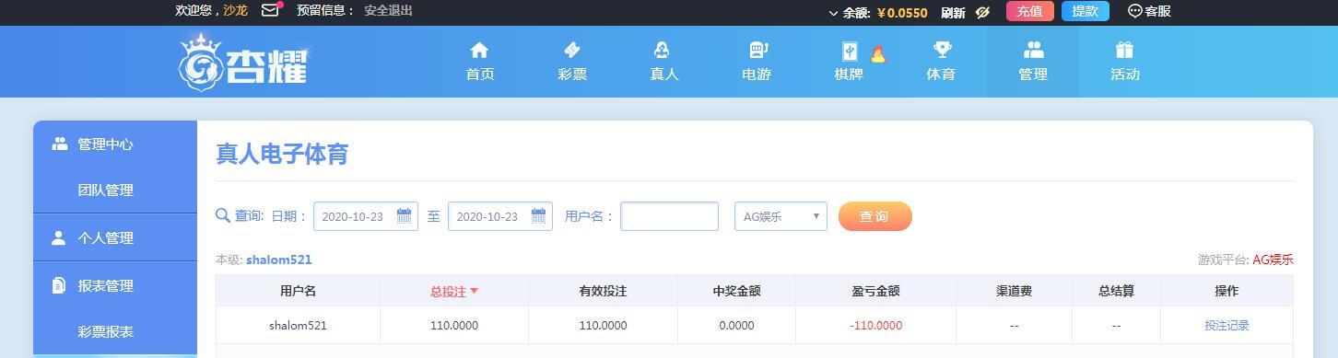Click the 用户名 column header
The width and height of the screenshot is (1338, 358).
(x=298, y=291)
